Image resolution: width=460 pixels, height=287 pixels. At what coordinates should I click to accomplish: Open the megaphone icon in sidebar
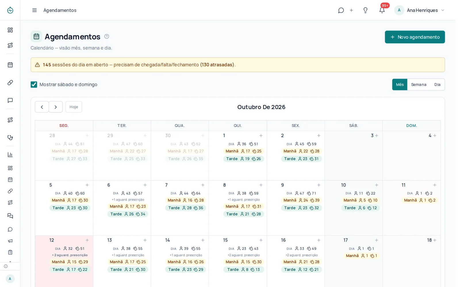click(x=10, y=241)
